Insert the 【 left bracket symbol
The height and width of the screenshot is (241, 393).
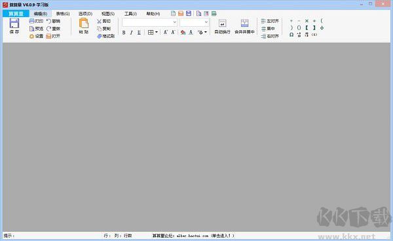tap(307, 27)
